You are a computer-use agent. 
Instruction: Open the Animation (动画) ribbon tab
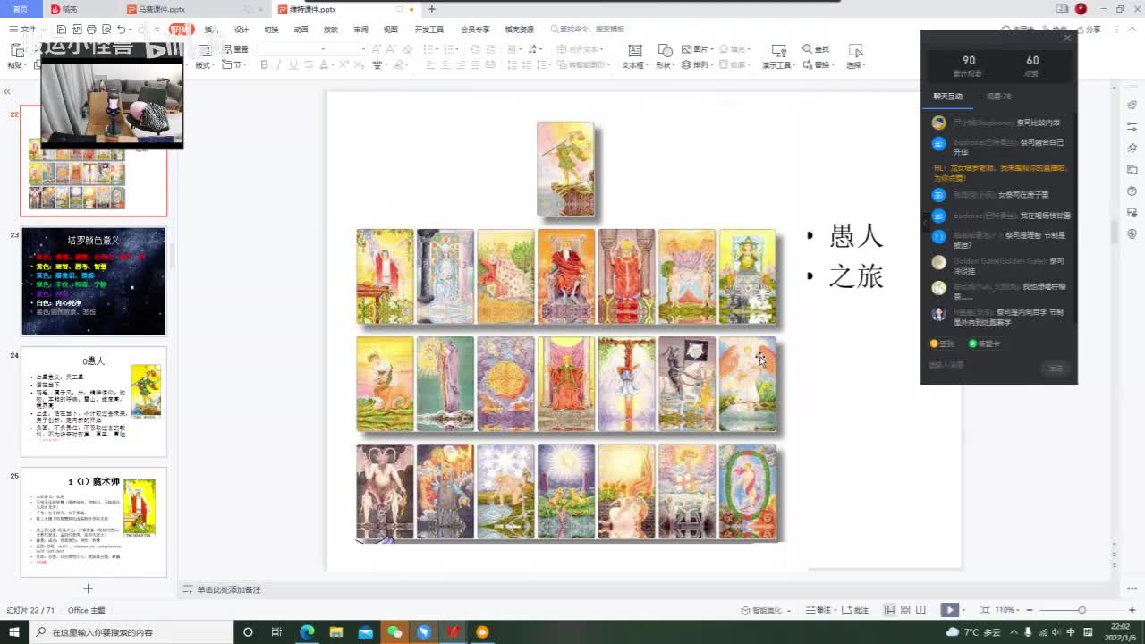[301, 30]
